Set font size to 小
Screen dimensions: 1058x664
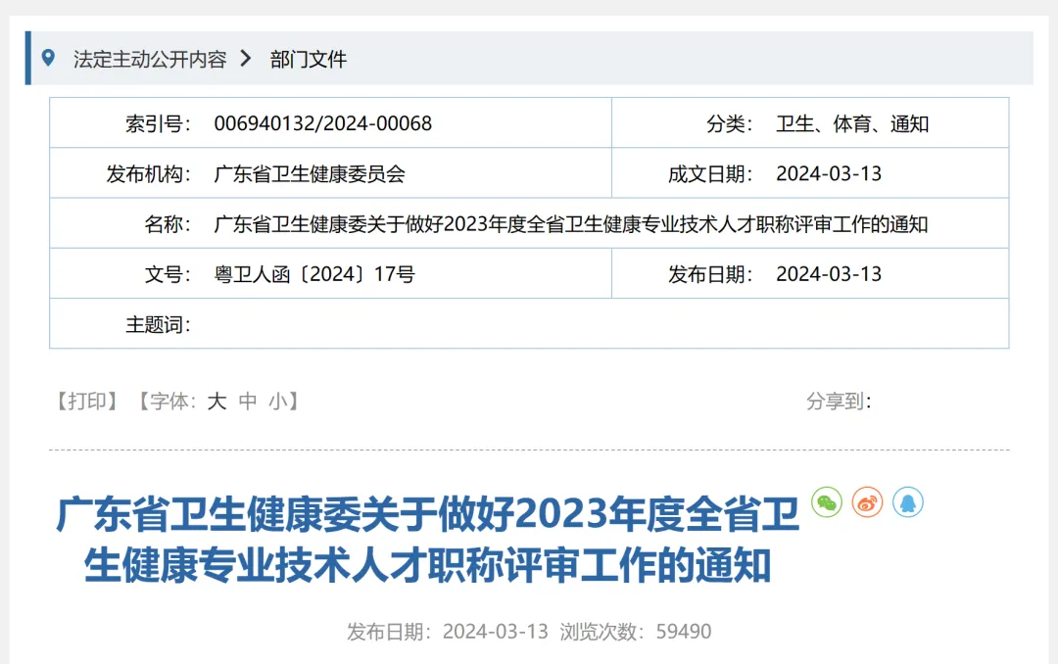[278, 402]
